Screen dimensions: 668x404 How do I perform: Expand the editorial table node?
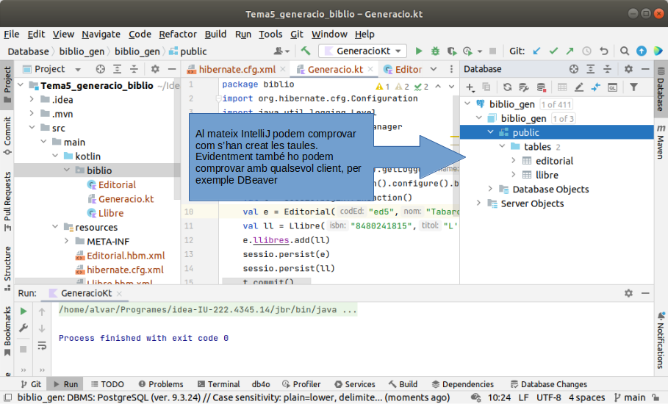click(x=514, y=160)
